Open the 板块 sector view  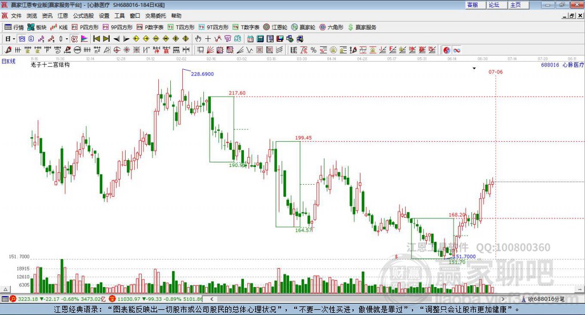click(x=37, y=27)
